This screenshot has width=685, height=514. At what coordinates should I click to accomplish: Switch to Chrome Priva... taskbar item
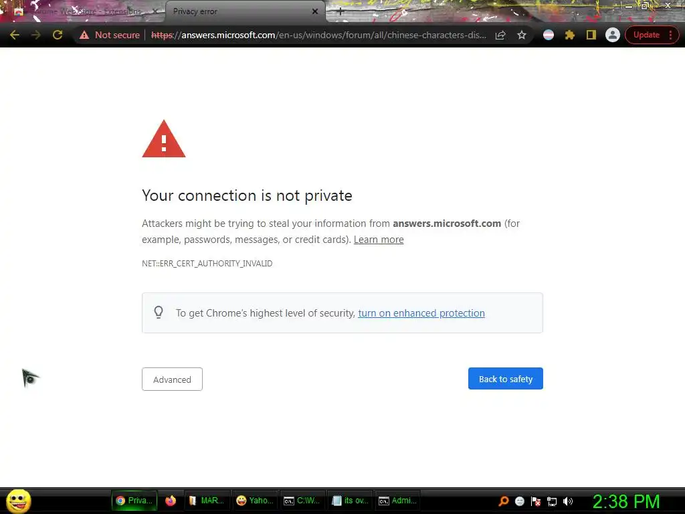pyautogui.click(x=134, y=501)
